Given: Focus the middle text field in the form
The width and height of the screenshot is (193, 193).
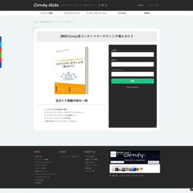Looking at the screenshot, I should point(133,64).
